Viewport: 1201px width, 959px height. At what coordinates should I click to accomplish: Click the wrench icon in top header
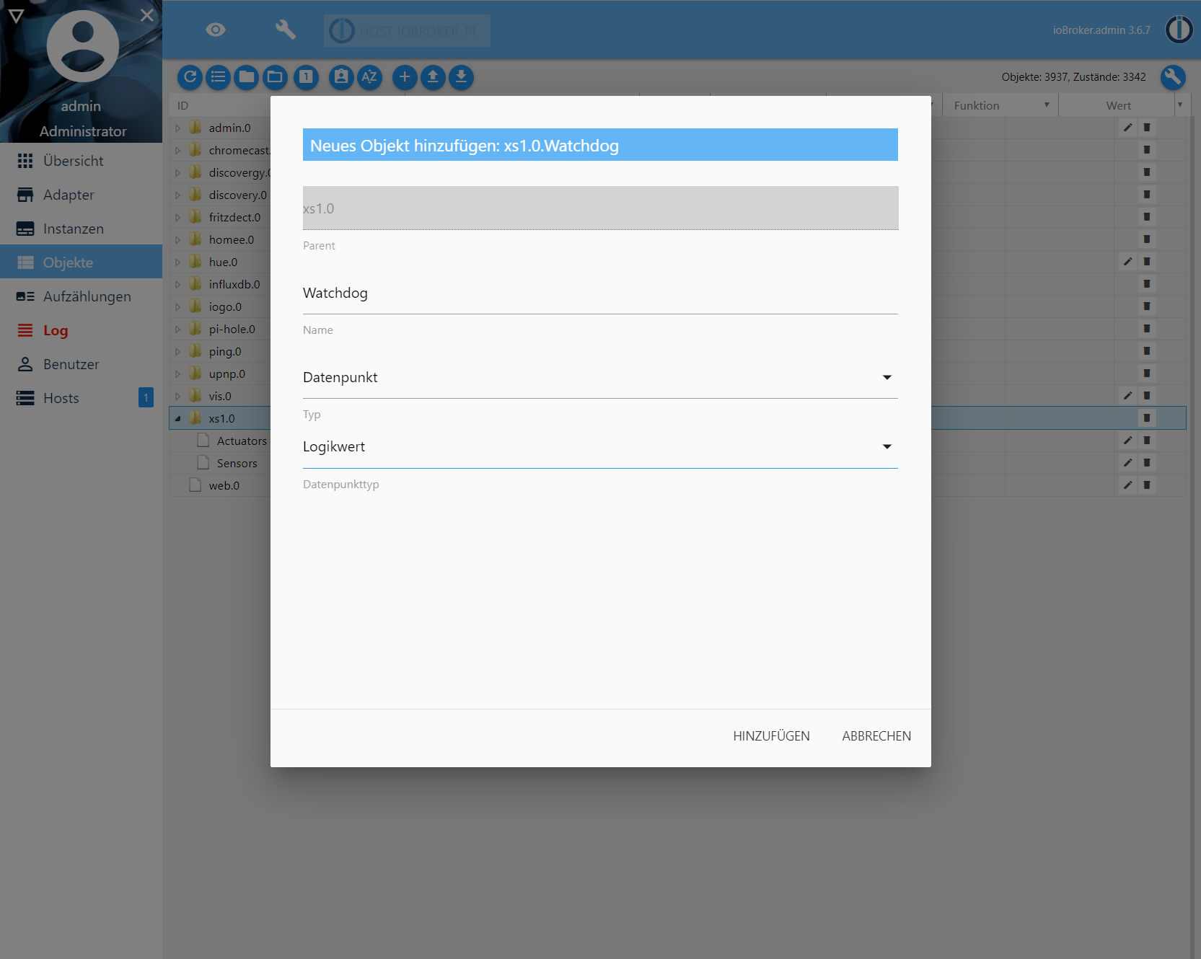(286, 30)
